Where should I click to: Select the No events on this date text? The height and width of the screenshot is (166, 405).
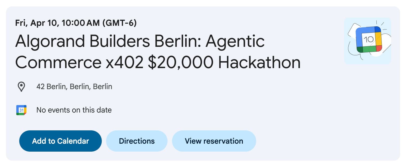74,110
